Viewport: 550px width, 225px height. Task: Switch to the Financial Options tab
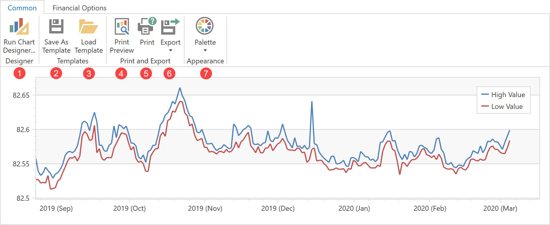[x=80, y=8]
